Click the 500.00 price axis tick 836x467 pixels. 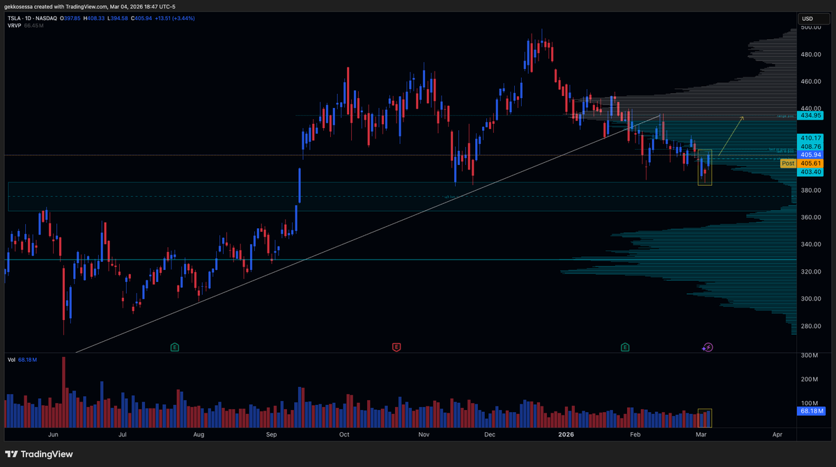pos(811,27)
